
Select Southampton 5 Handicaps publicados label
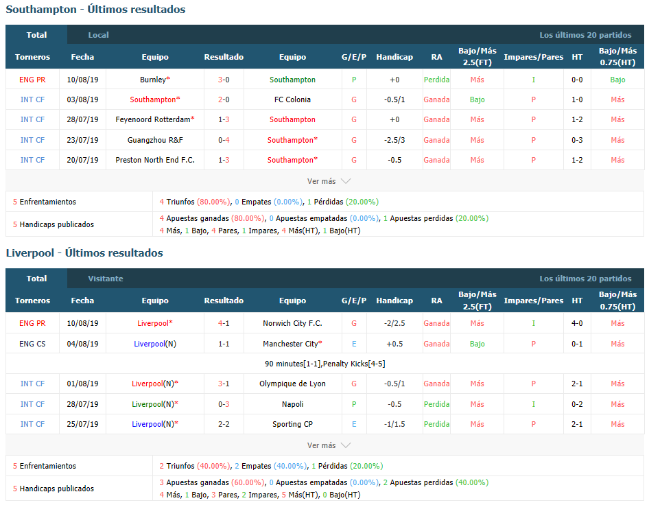pyautogui.click(x=54, y=224)
